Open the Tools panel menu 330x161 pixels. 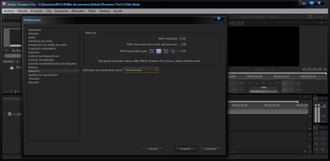321,127
